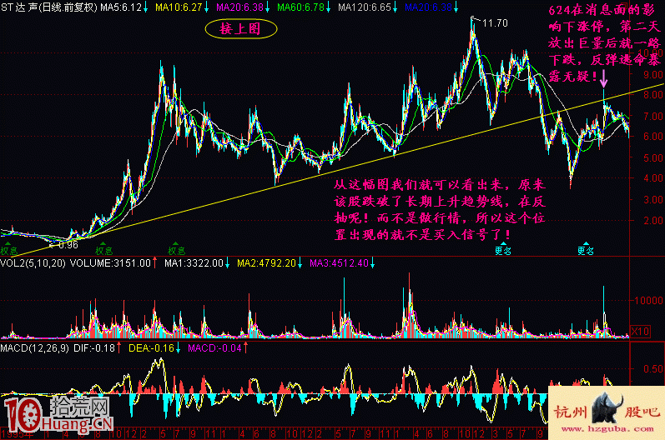Image resolution: width=665 pixels, height=440 pixels.
Task: Select the MA5:6.12 indicator label
Action: 121,7
